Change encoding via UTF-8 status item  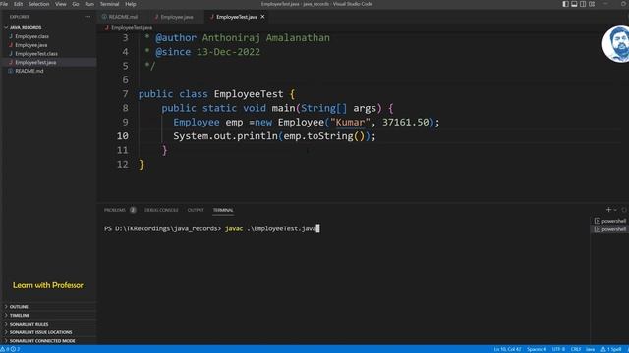coord(558,349)
